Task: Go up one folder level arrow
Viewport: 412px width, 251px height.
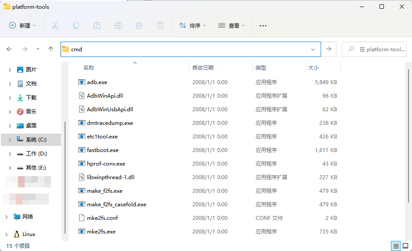Action: point(51,49)
